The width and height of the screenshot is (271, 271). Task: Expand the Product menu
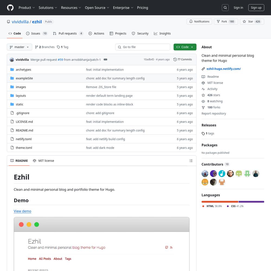point(26,8)
